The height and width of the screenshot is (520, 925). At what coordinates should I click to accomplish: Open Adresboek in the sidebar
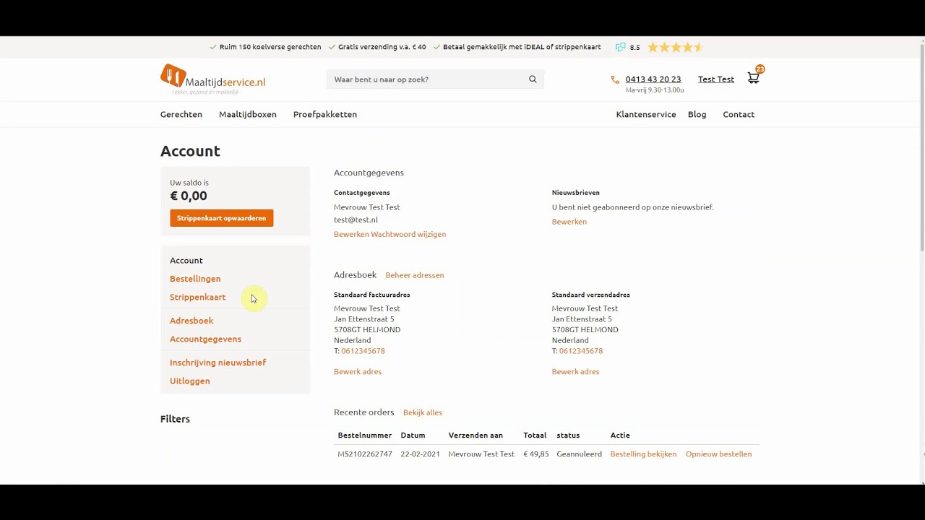pos(192,321)
